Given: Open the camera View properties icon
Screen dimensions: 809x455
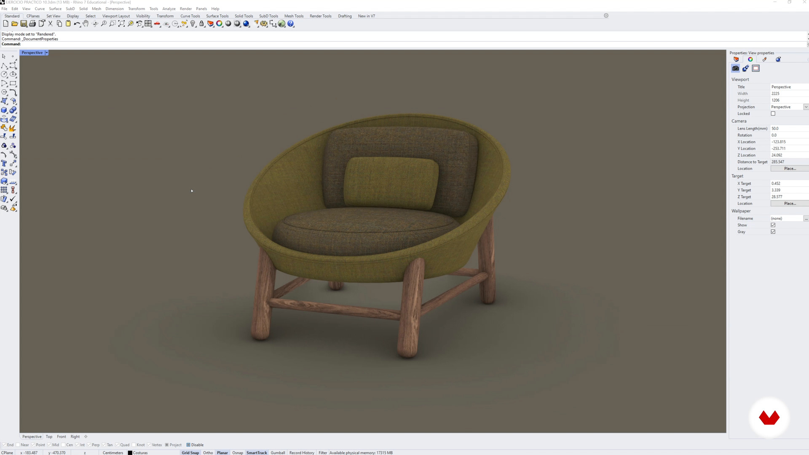Looking at the screenshot, I should 736,68.
